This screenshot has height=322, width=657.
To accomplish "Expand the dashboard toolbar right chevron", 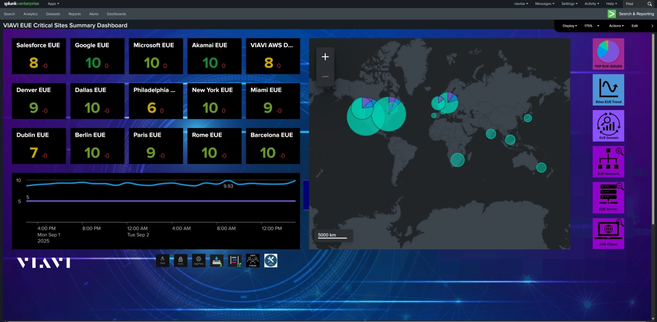I will click(652, 26).
